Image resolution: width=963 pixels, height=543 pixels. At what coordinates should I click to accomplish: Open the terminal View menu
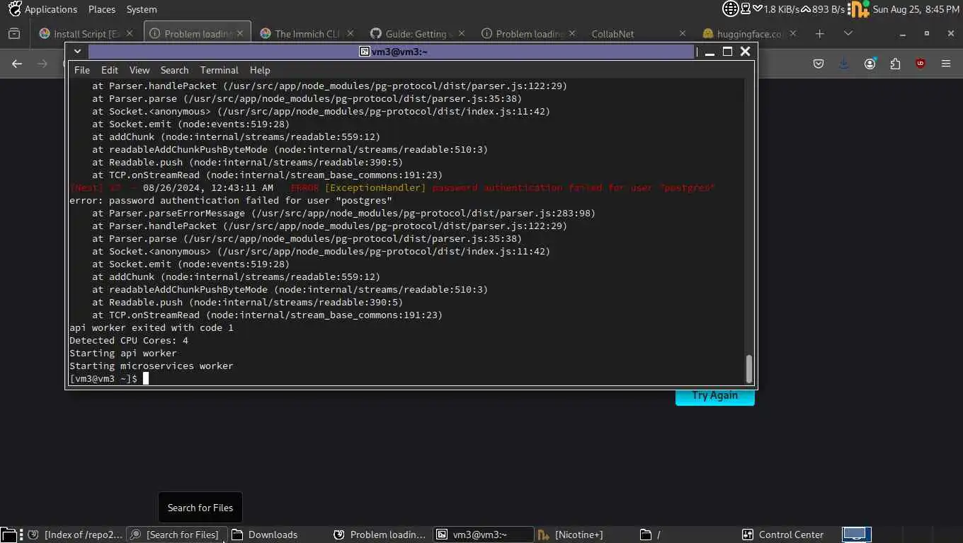coord(139,70)
